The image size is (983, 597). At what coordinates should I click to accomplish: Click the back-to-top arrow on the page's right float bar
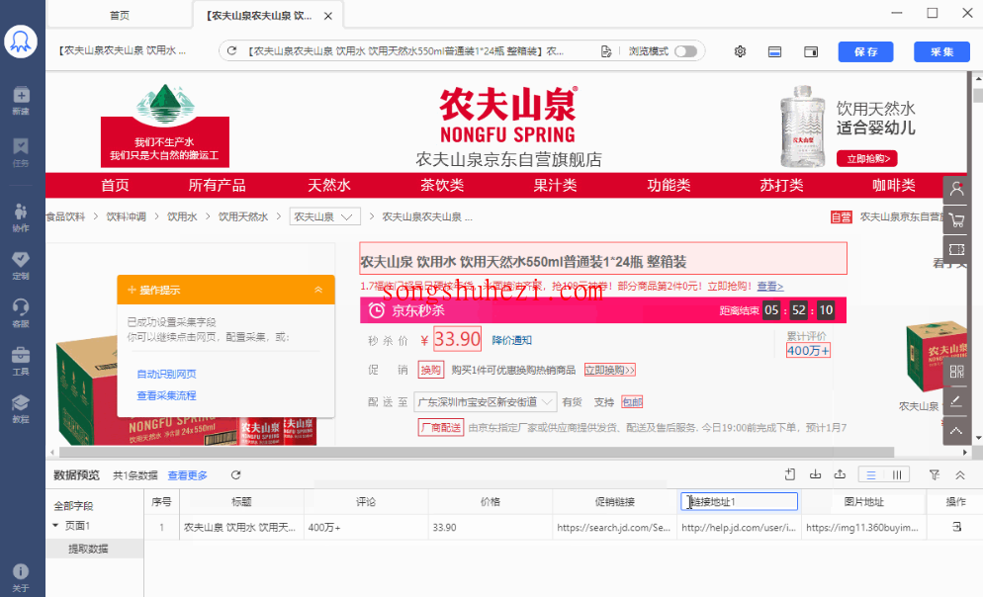pyautogui.click(x=956, y=431)
